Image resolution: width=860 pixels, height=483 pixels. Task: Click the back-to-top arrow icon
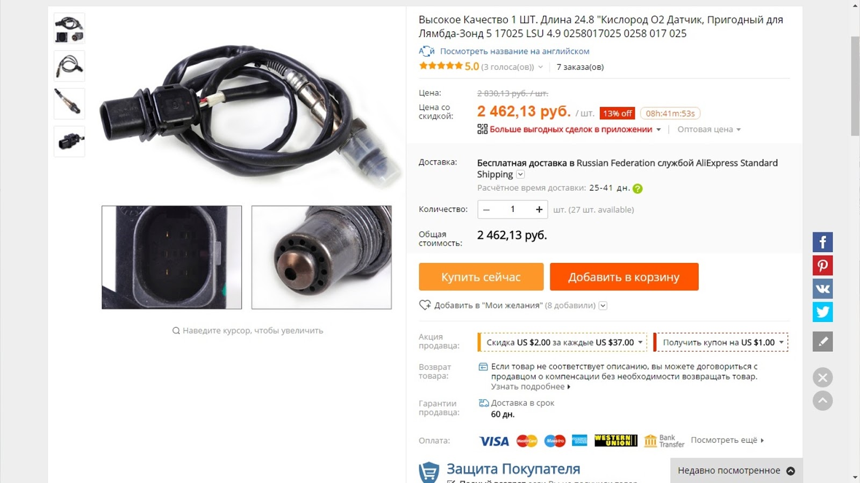[822, 400]
